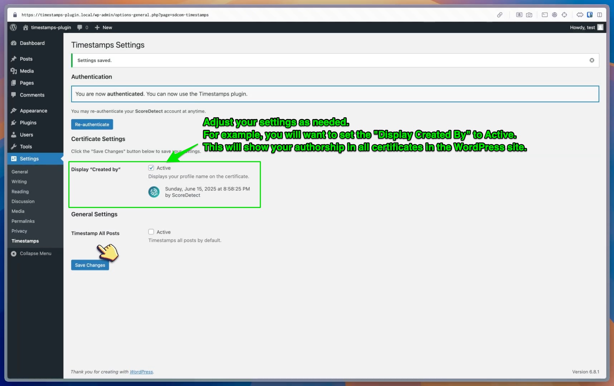Collapse the admin sidebar menu
The height and width of the screenshot is (386, 614).
click(31, 253)
